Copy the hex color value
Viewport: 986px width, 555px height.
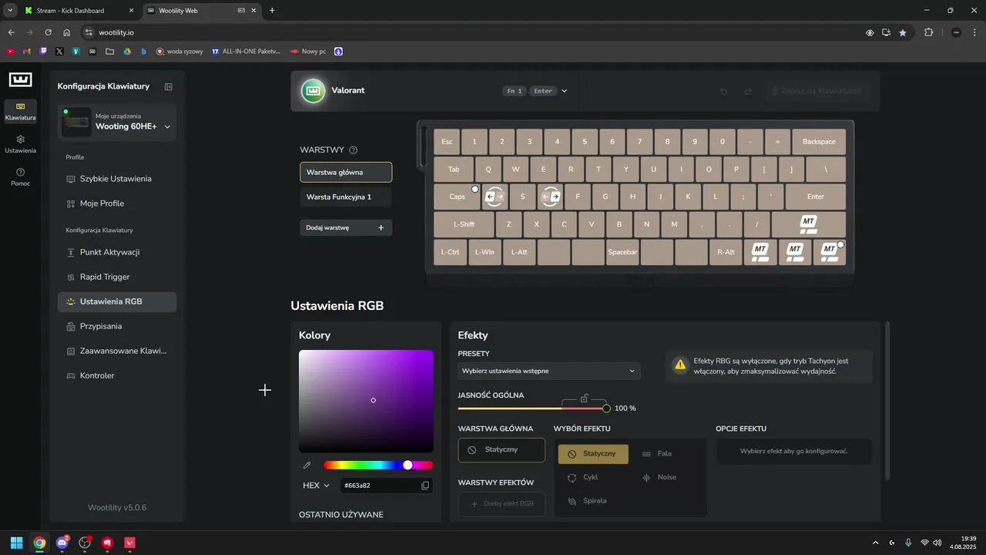pyautogui.click(x=424, y=486)
